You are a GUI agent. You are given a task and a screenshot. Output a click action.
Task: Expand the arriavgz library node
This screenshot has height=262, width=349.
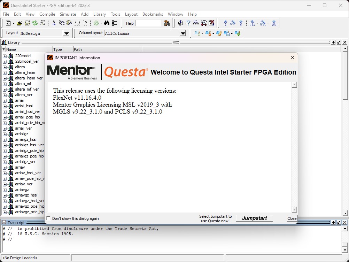pos(5,190)
